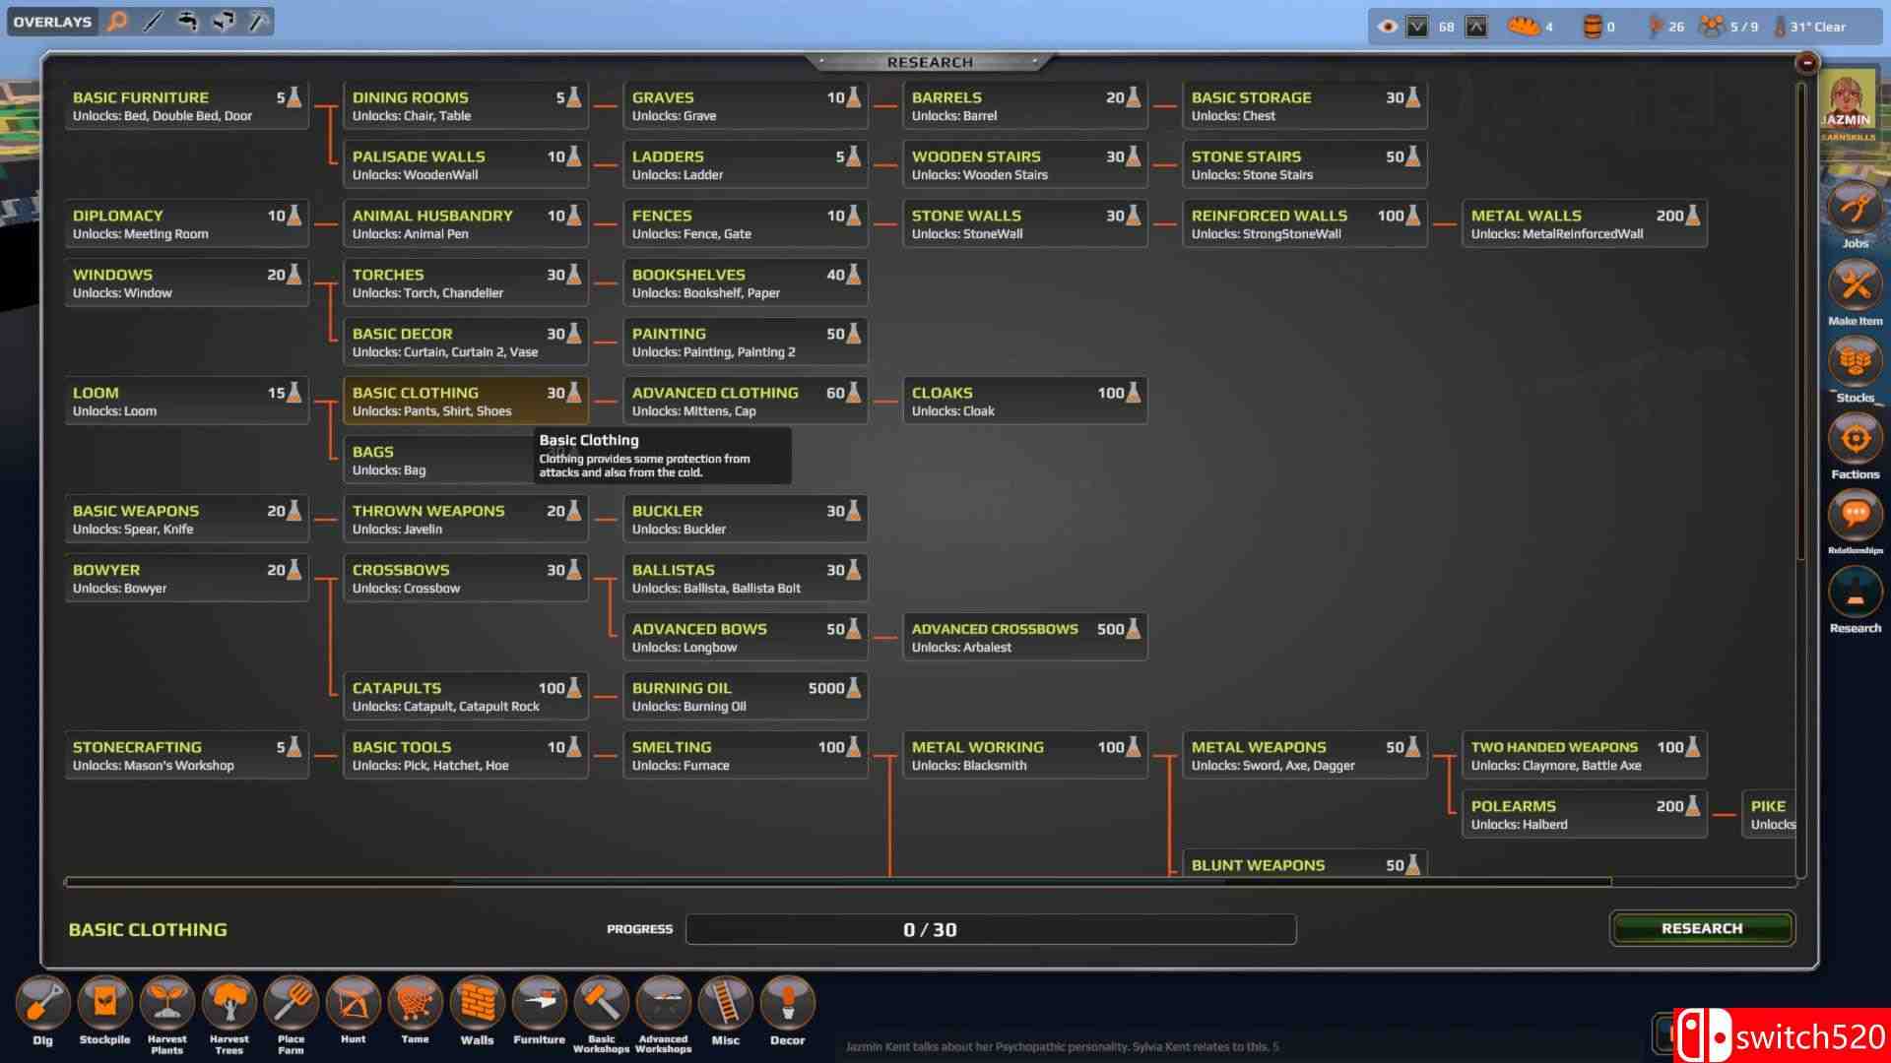Select the Smelting research node
The height and width of the screenshot is (1063, 1891).
pos(745,755)
